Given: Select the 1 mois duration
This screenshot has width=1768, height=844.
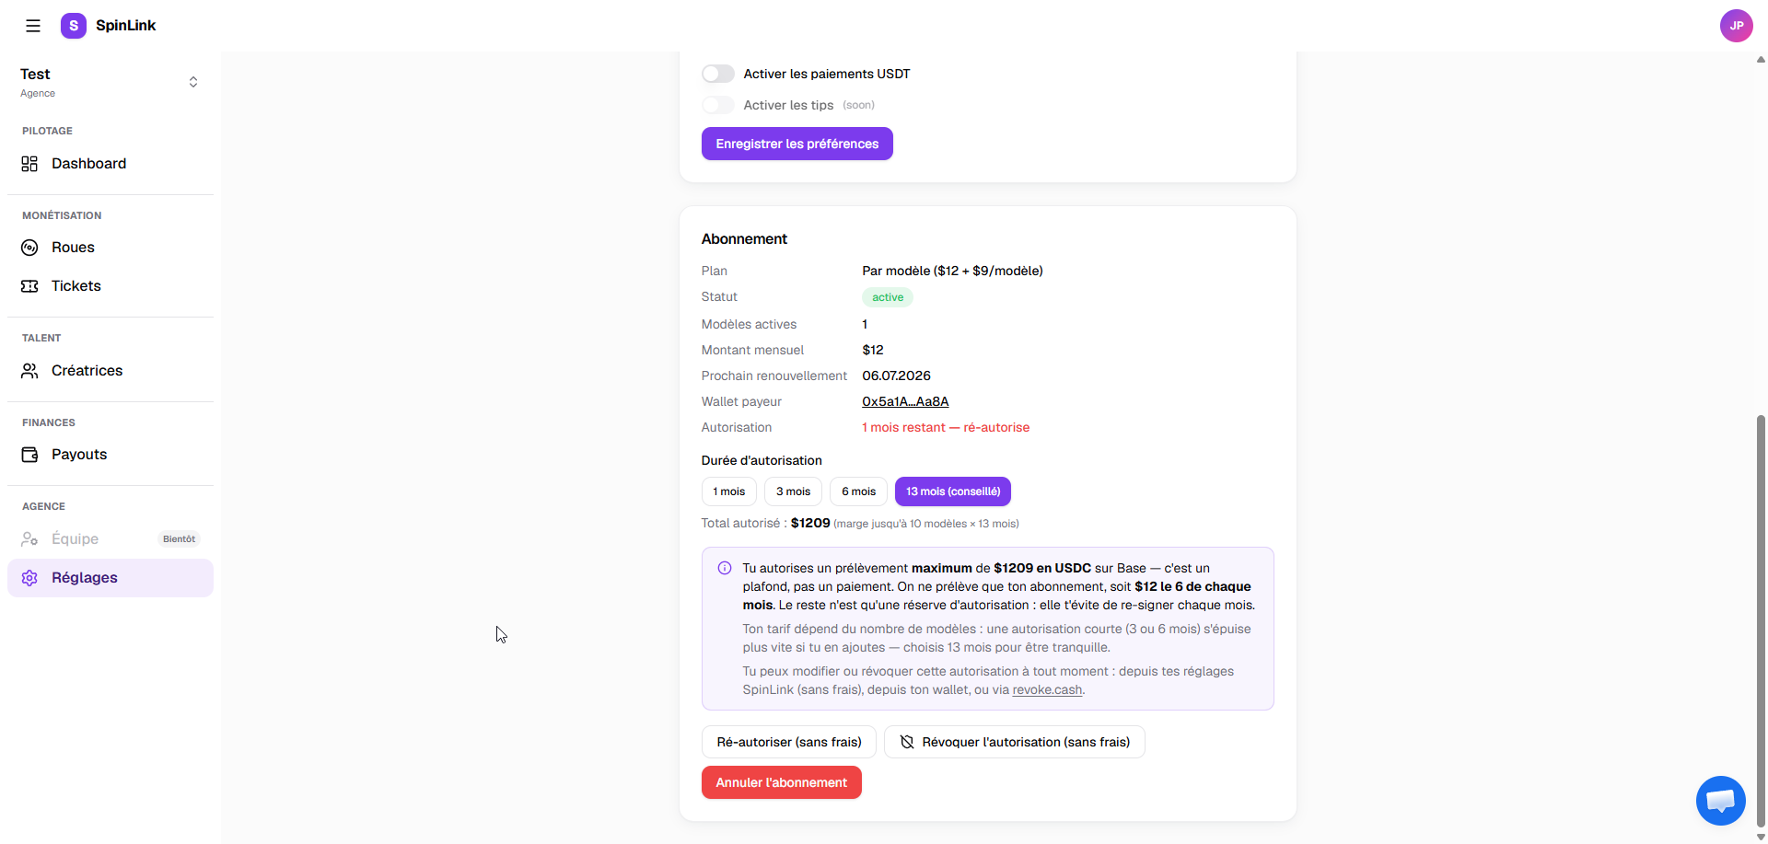Looking at the screenshot, I should [729, 491].
